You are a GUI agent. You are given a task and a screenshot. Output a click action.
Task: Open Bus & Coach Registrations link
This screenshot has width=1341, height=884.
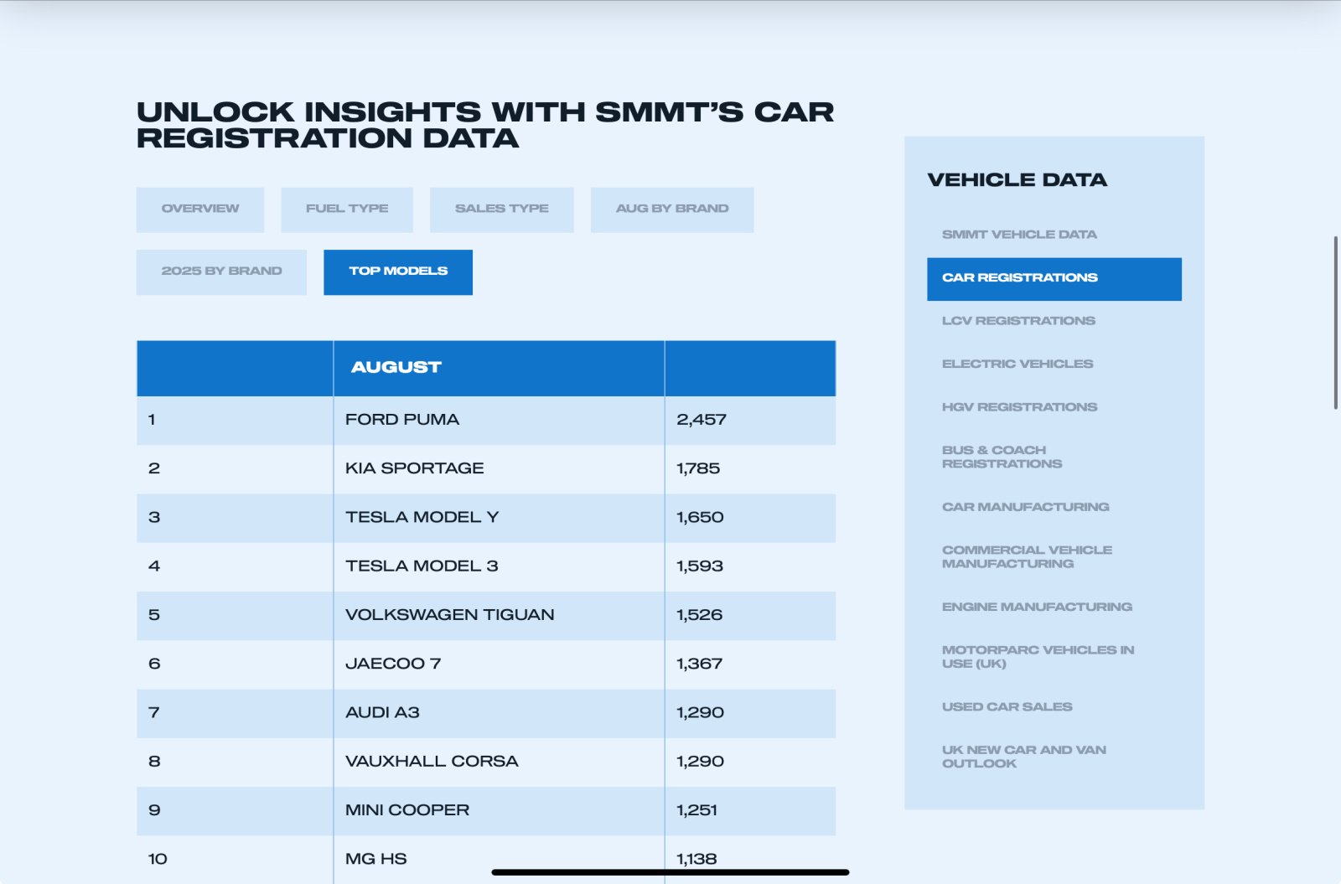pyautogui.click(x=1002, y=457)
